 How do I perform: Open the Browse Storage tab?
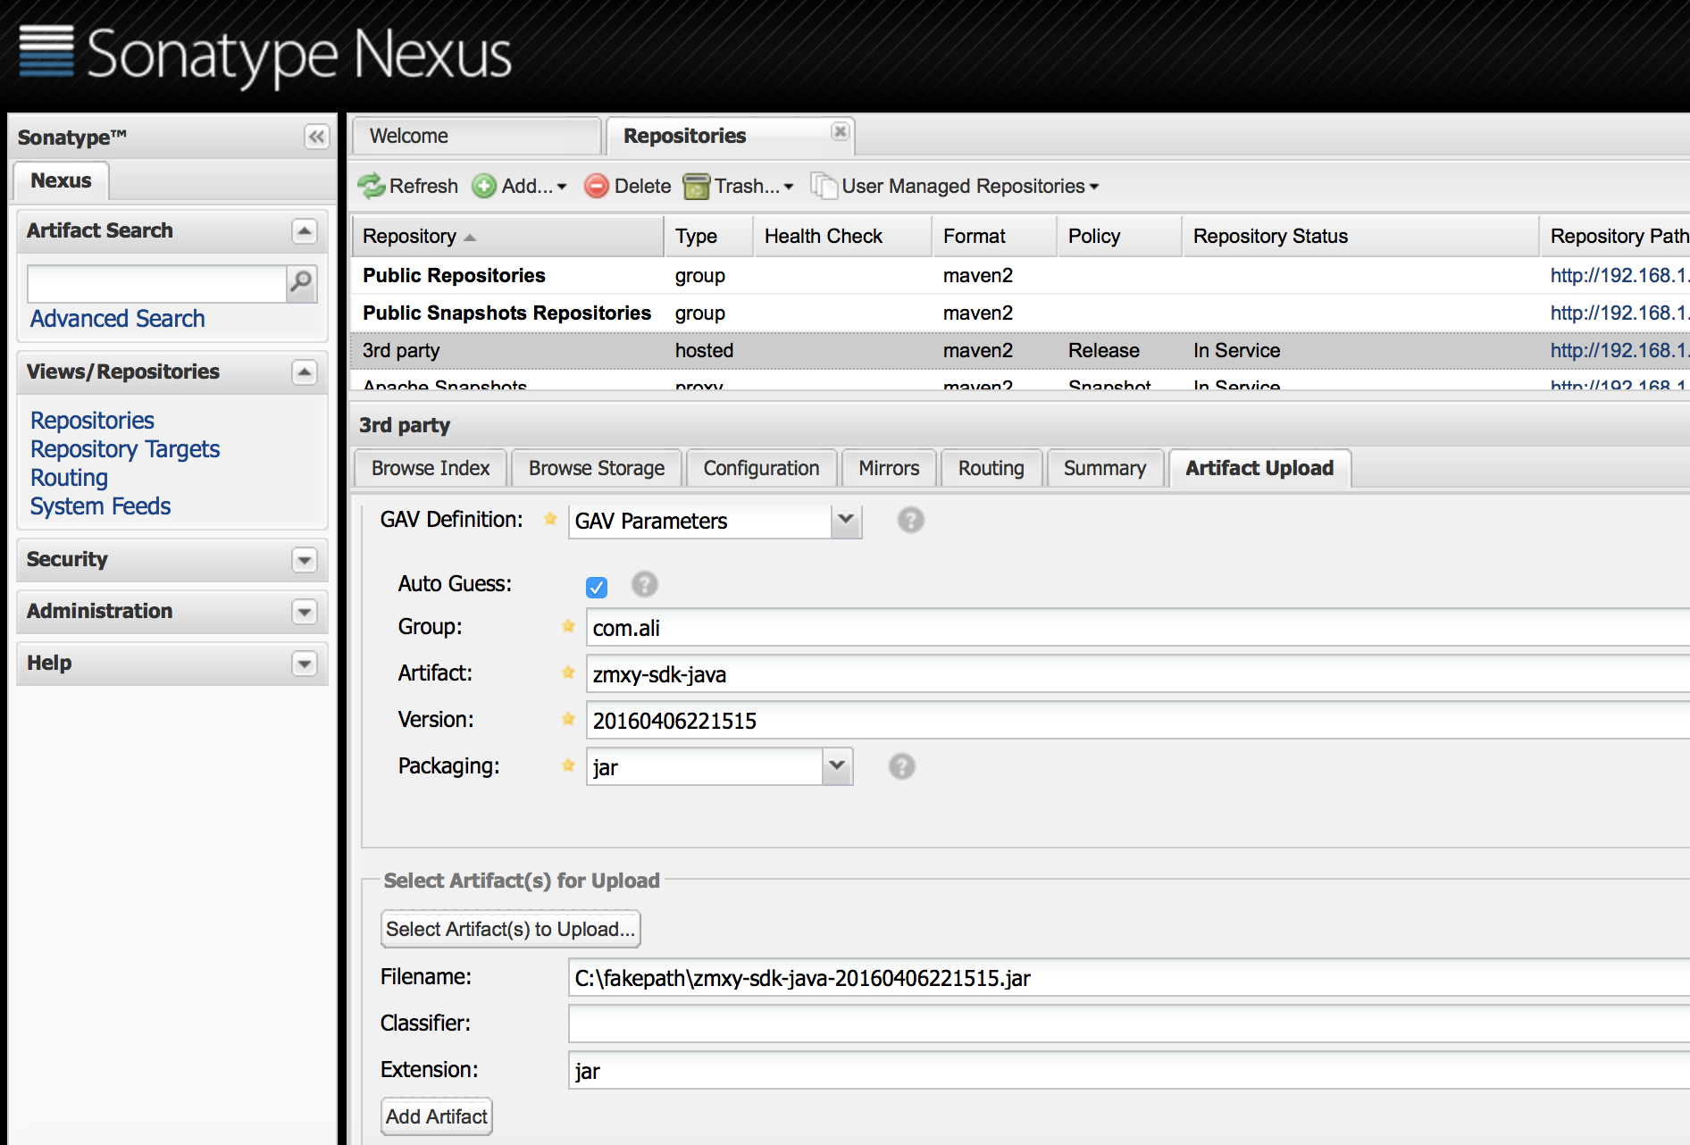pyautogui.click(x=597, y=468)
